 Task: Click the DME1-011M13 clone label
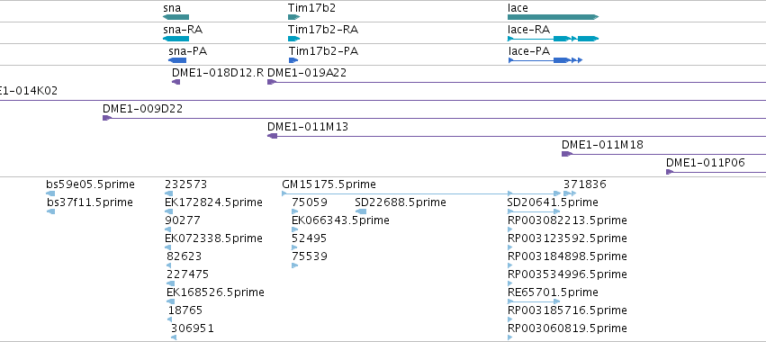point(308,127)
